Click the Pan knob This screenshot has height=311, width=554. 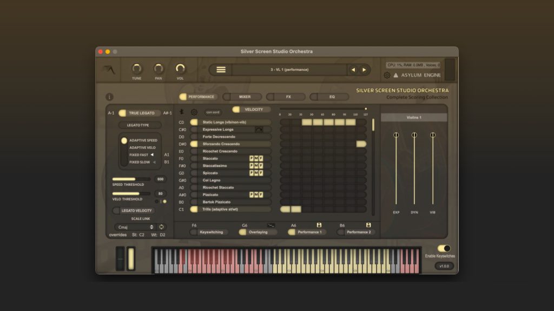159,69
